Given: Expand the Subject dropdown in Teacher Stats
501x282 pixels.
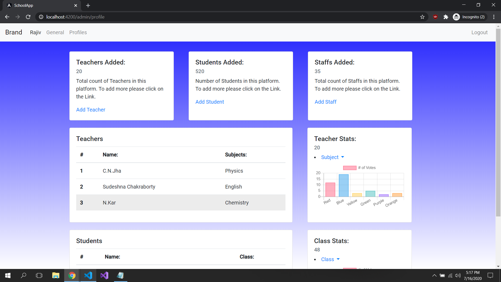Looking at the screenshot, I should 332,157.
